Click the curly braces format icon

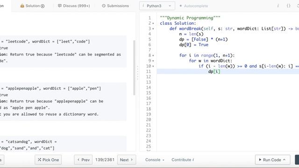[x=289, y=6]
